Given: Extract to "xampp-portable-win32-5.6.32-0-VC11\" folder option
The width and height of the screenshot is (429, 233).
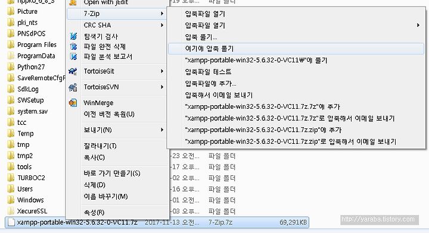Looking at the screenshot, I should tap(296, 60).
